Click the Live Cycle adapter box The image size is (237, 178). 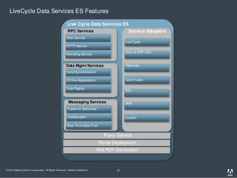(147, 42)
